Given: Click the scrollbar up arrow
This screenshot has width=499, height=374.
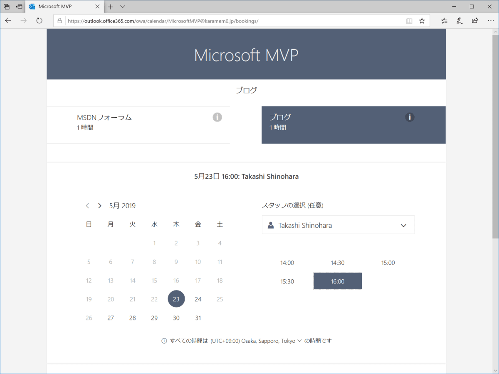Looking at the screenshot, I should point(495,32).
